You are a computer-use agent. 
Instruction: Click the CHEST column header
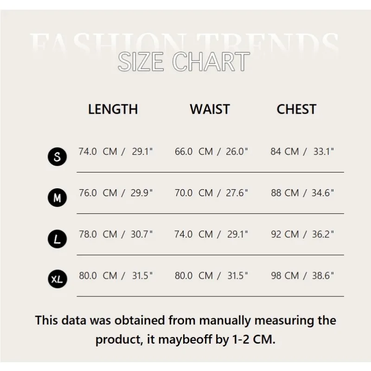point(296,109)
